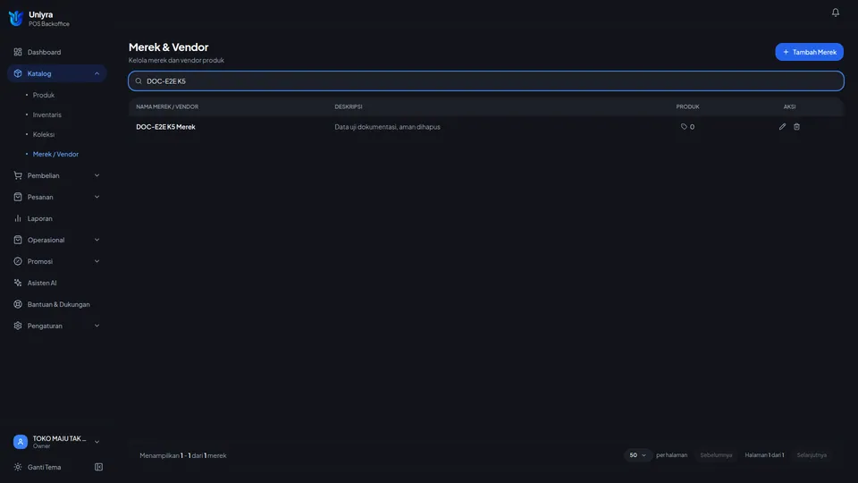Collapse the Katalog menu group
The width and height of the screenshot is (858, 483).
pos(57,73)
